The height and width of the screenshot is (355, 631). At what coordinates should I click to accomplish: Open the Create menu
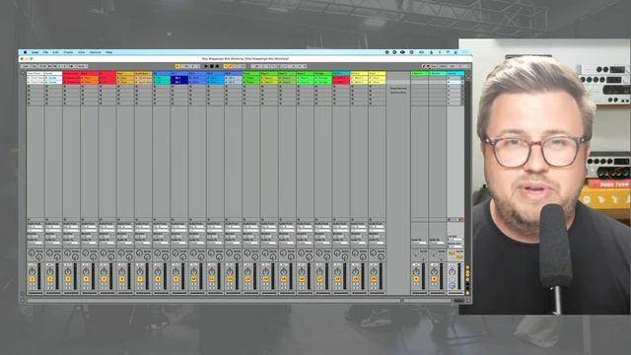[68, 52]
